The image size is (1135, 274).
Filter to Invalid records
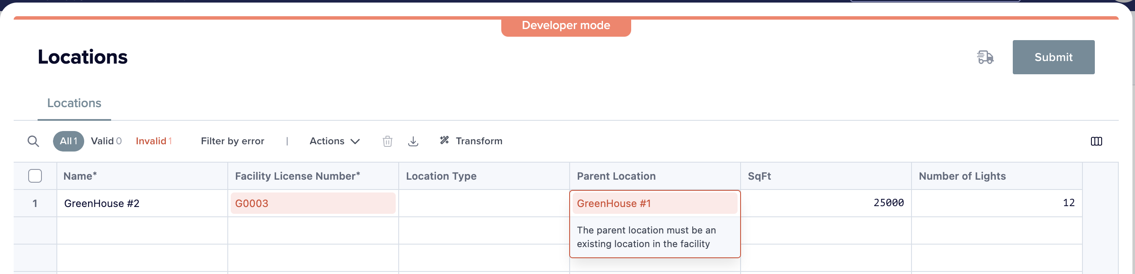tap(154, 141)
